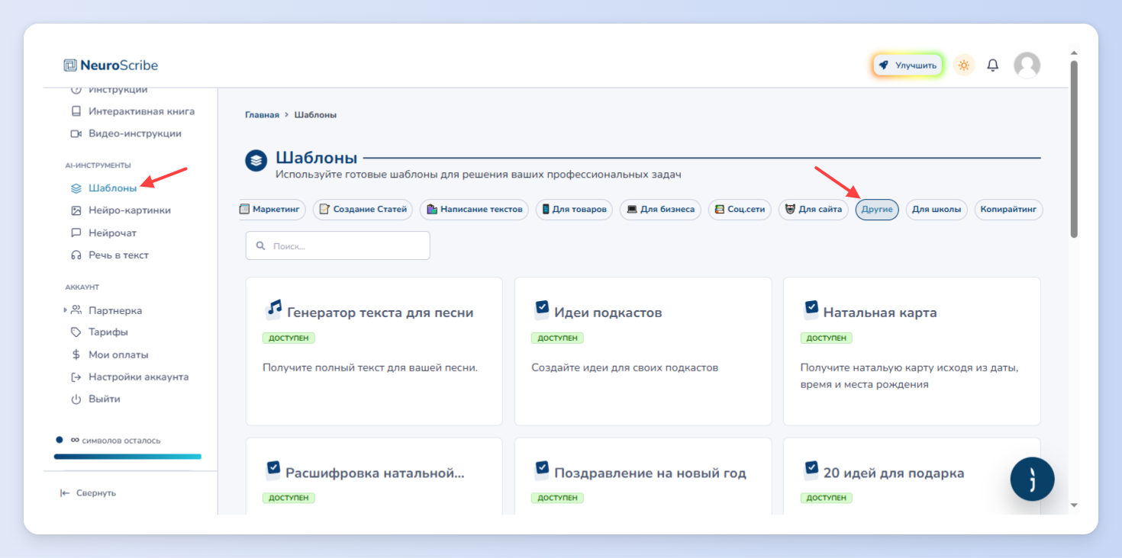Click the NeuroScribe logo
Screen dimensions: 1122x558
(x=111, y=66)
